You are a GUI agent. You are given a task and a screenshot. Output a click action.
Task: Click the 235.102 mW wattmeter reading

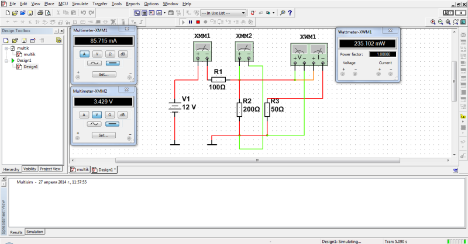[x=368, y=44]
